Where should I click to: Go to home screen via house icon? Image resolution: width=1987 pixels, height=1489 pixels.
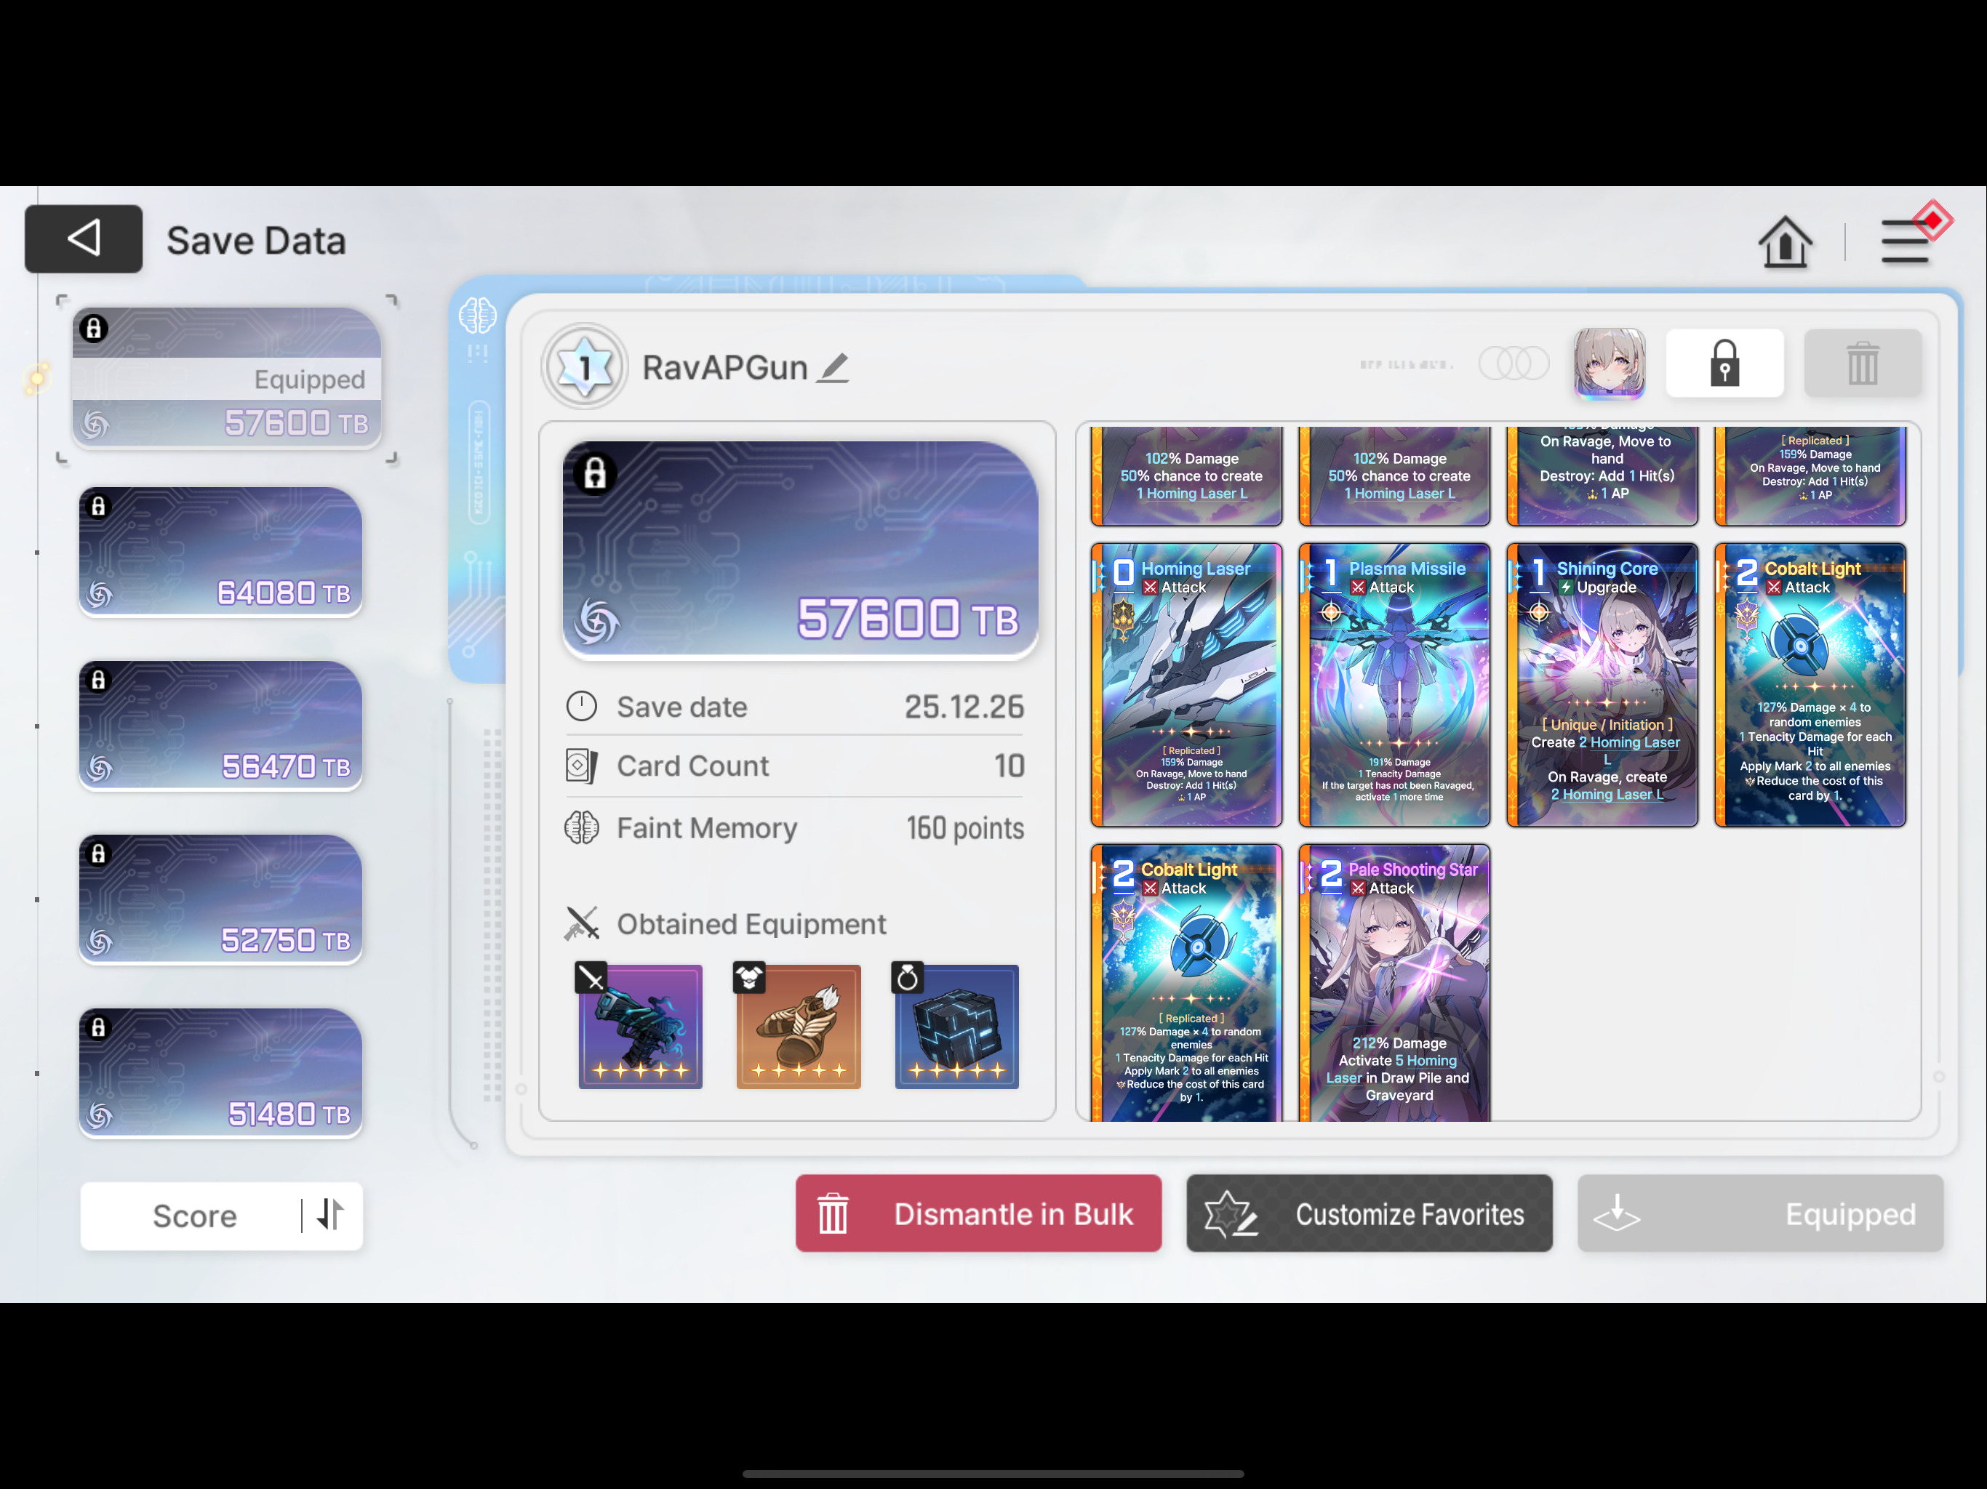[1784, 241]
